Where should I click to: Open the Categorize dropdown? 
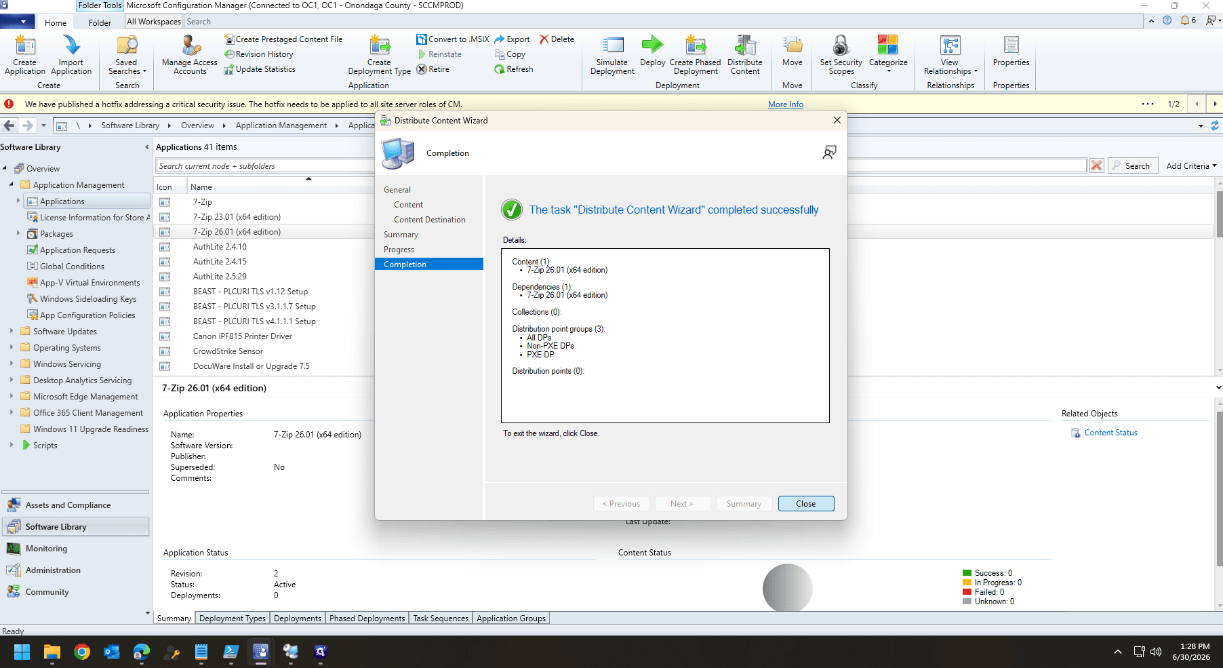pos(888,55)
